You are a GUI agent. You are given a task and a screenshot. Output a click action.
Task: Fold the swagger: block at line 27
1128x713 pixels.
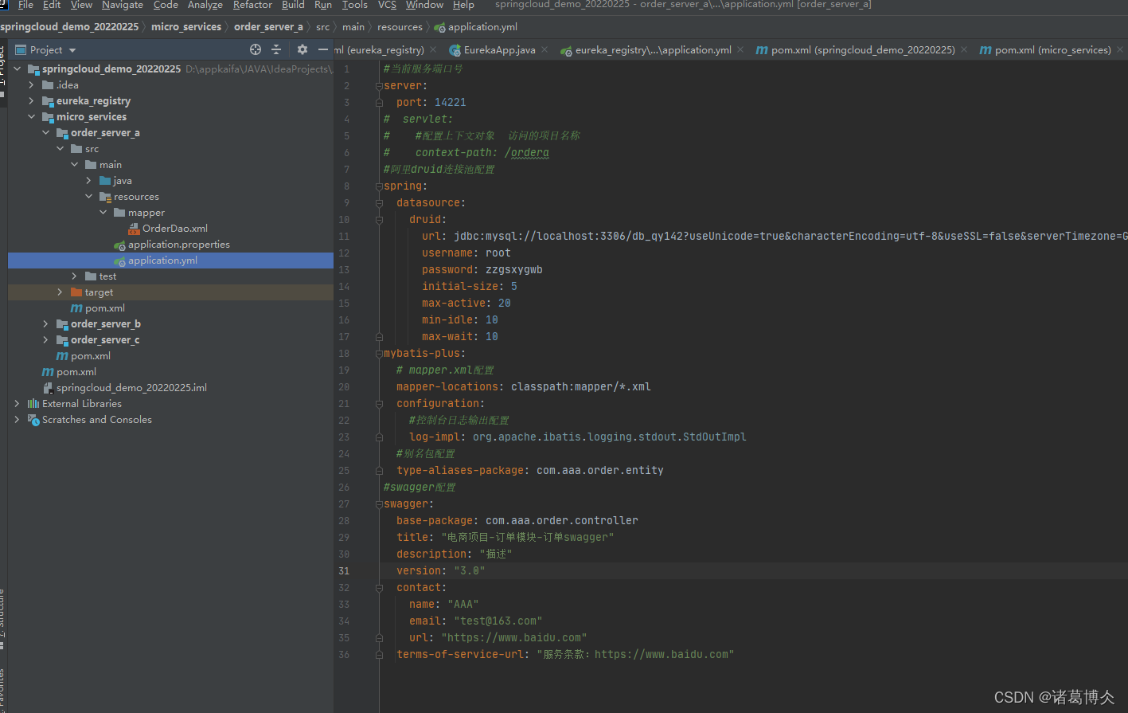tap(379, 504)
